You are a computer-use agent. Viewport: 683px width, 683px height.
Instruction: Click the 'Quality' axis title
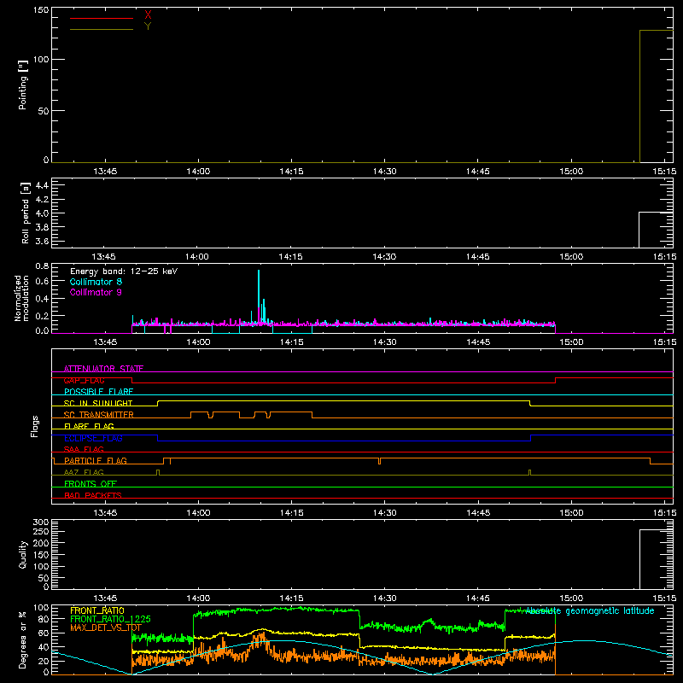pyautogui.click(x=23, y=554)
